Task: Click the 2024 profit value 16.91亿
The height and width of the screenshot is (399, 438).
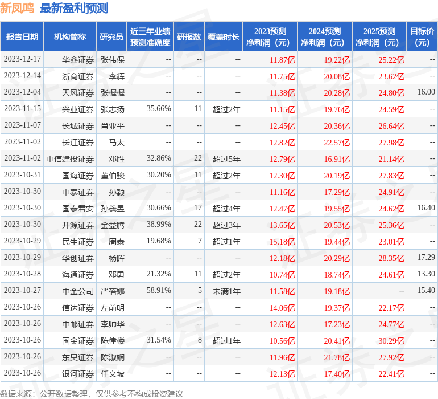Action: click(x=337, y=159)
